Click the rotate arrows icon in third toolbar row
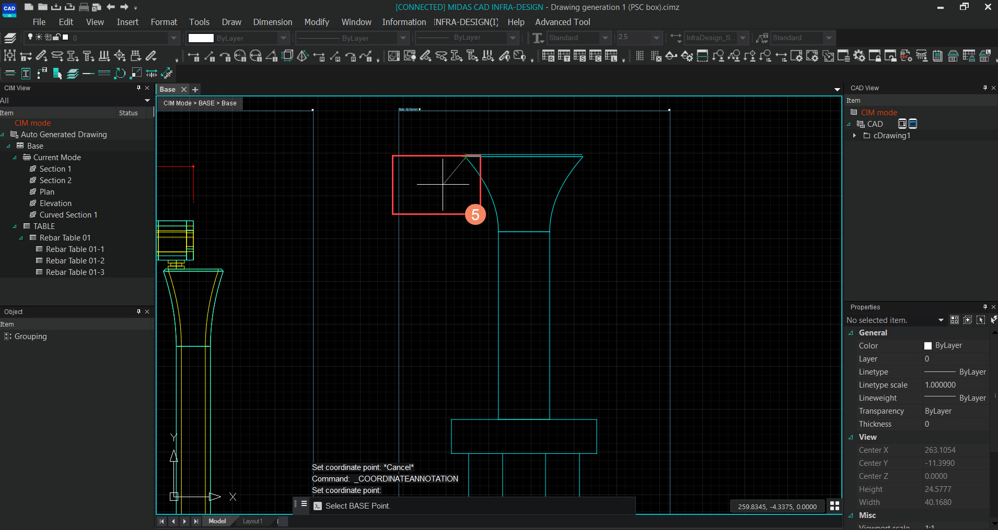998x530 pixels. [x=120, y=73]
